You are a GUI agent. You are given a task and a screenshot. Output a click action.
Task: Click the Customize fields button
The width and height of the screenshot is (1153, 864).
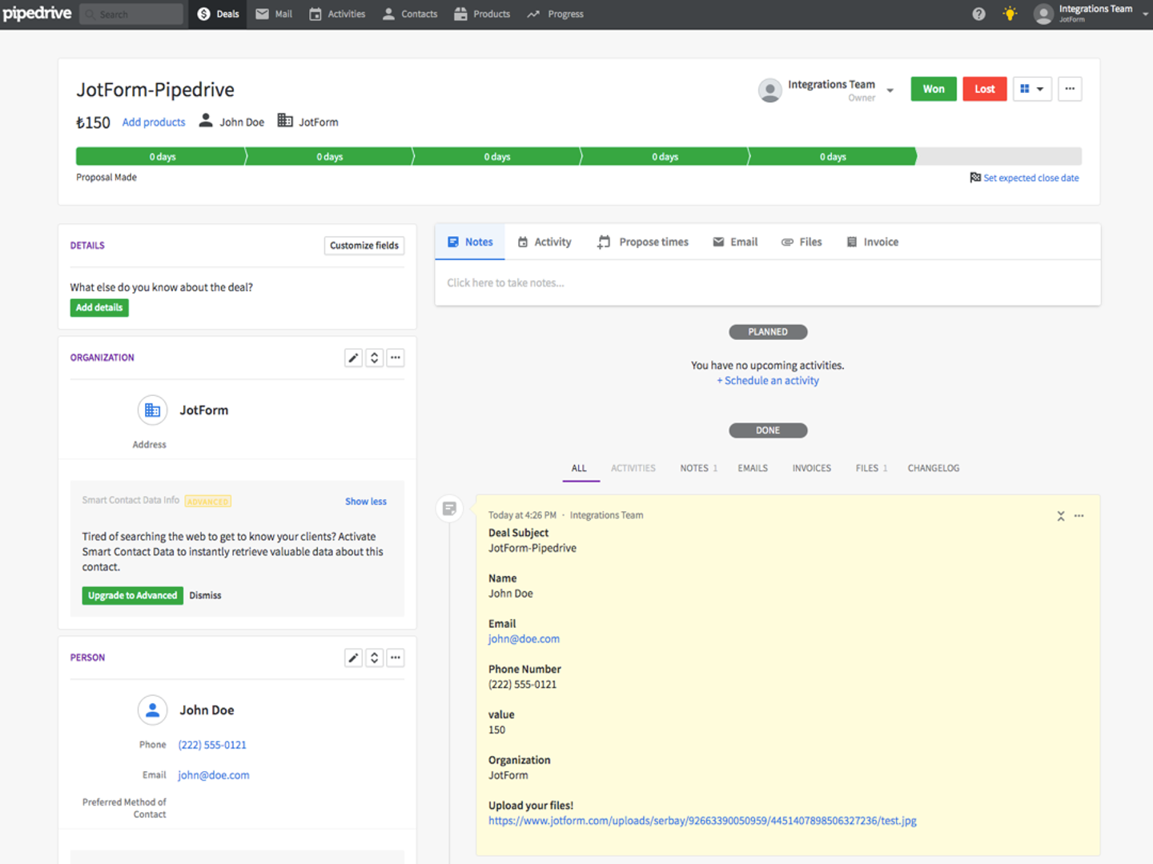point(364,246)
